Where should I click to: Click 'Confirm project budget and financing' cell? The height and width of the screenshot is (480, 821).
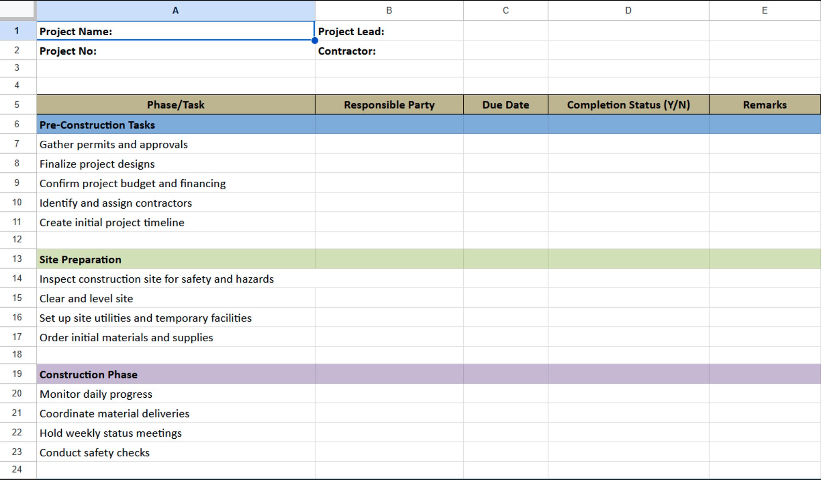[176, 183]
